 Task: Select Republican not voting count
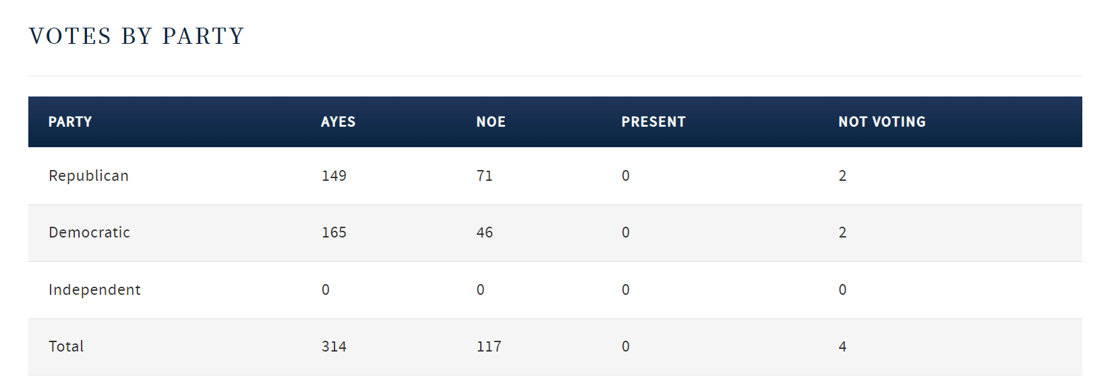842,176
